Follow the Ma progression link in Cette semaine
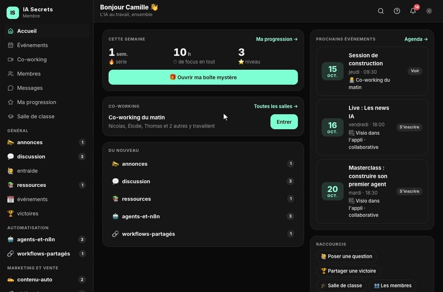The height and width of the screenshot is (292, 443). click(277, 39)
